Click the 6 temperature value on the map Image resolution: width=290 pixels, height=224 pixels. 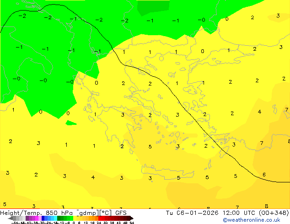pyautogui.click(x=264, y=175)
